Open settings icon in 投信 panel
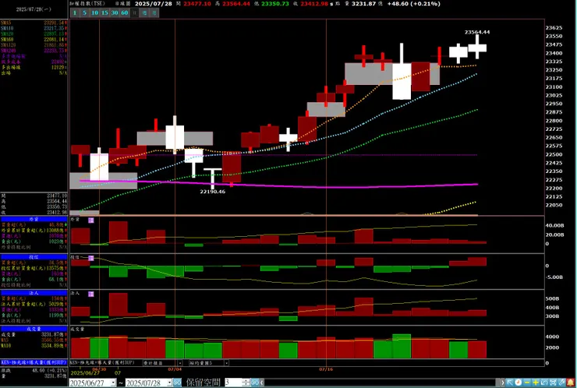This screenshot has width=577, height=388. click(x=91, y=258)
